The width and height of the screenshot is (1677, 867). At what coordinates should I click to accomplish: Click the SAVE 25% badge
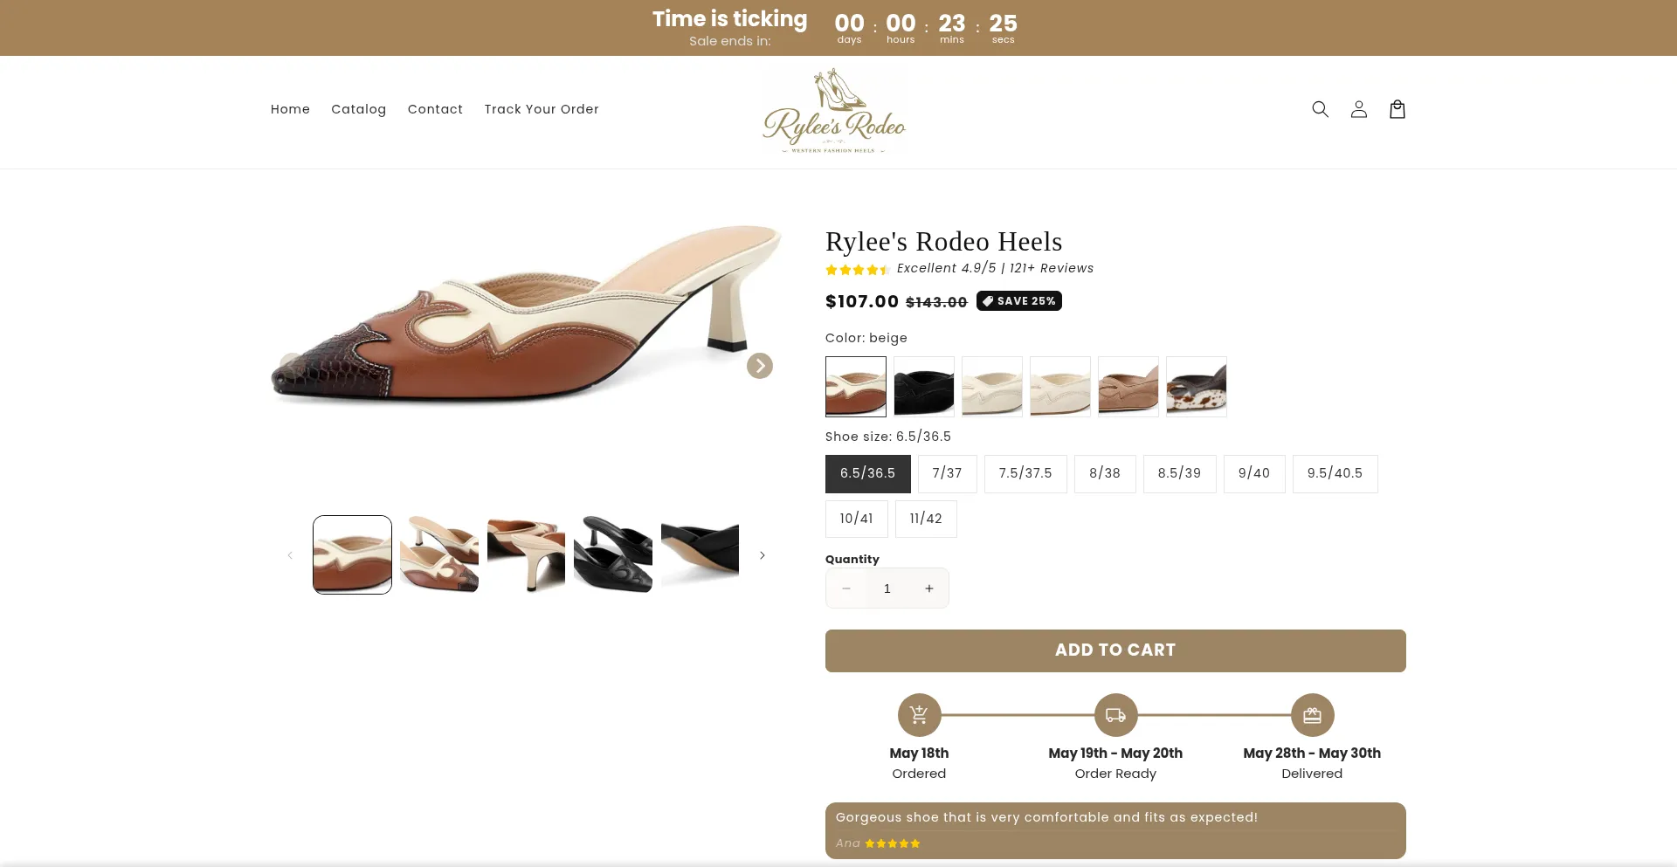click(x=1018, y=301)
